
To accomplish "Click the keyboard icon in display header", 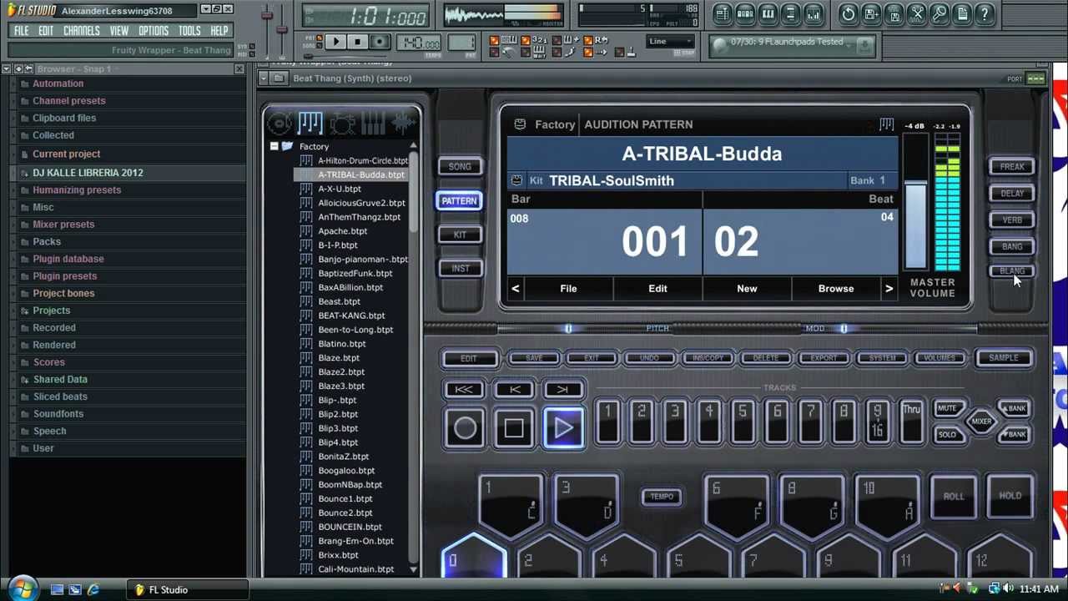I will (x=886, y=124).
